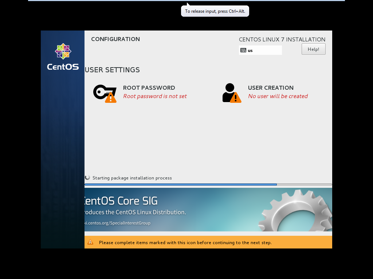The width and height of the screenshot is (373, 279).
Task: Click the CentOS logo in the sidebar
Action: (63, 57)
